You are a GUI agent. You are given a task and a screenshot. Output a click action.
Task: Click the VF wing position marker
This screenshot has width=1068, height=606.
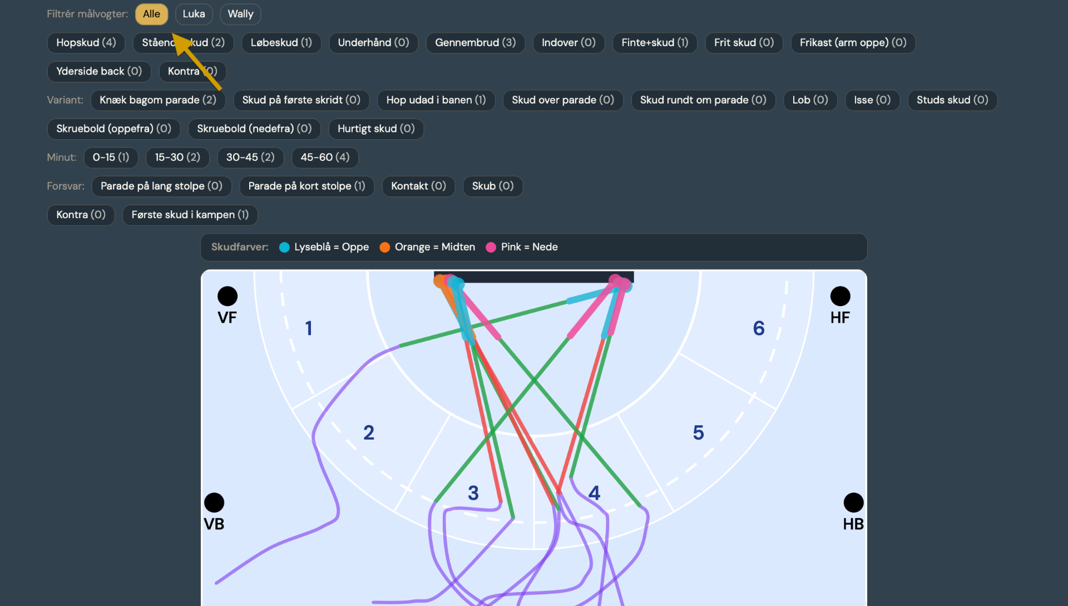click(228, 297)
